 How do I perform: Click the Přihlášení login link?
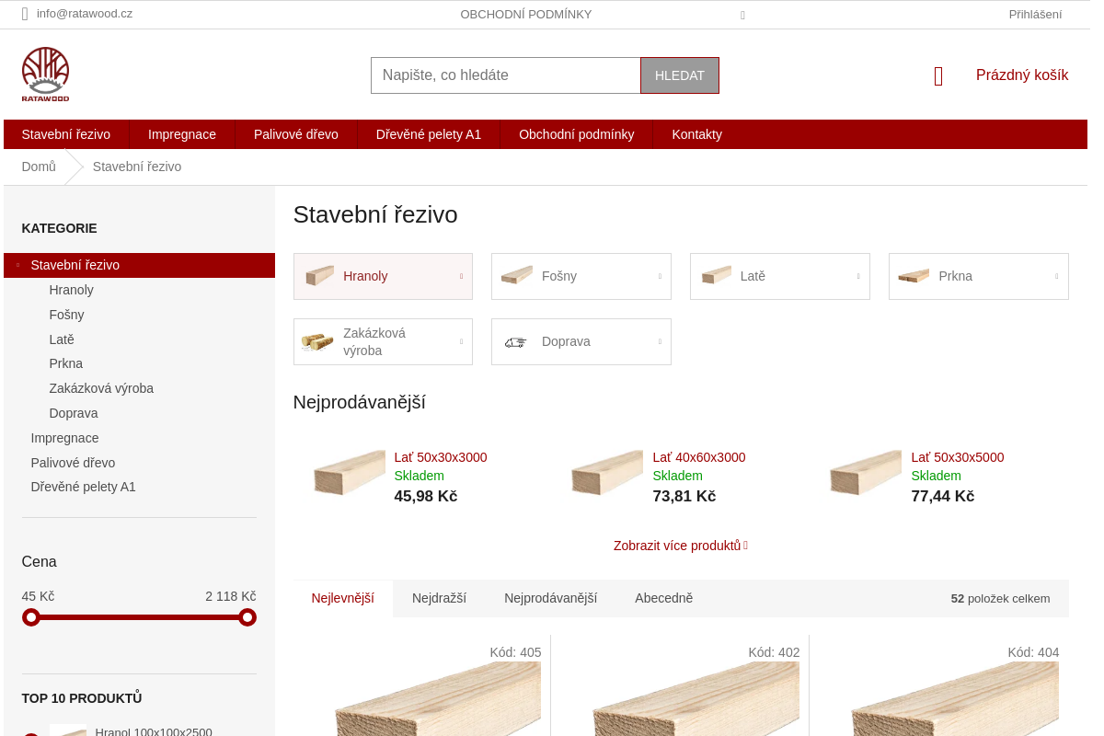point(1035,14)
